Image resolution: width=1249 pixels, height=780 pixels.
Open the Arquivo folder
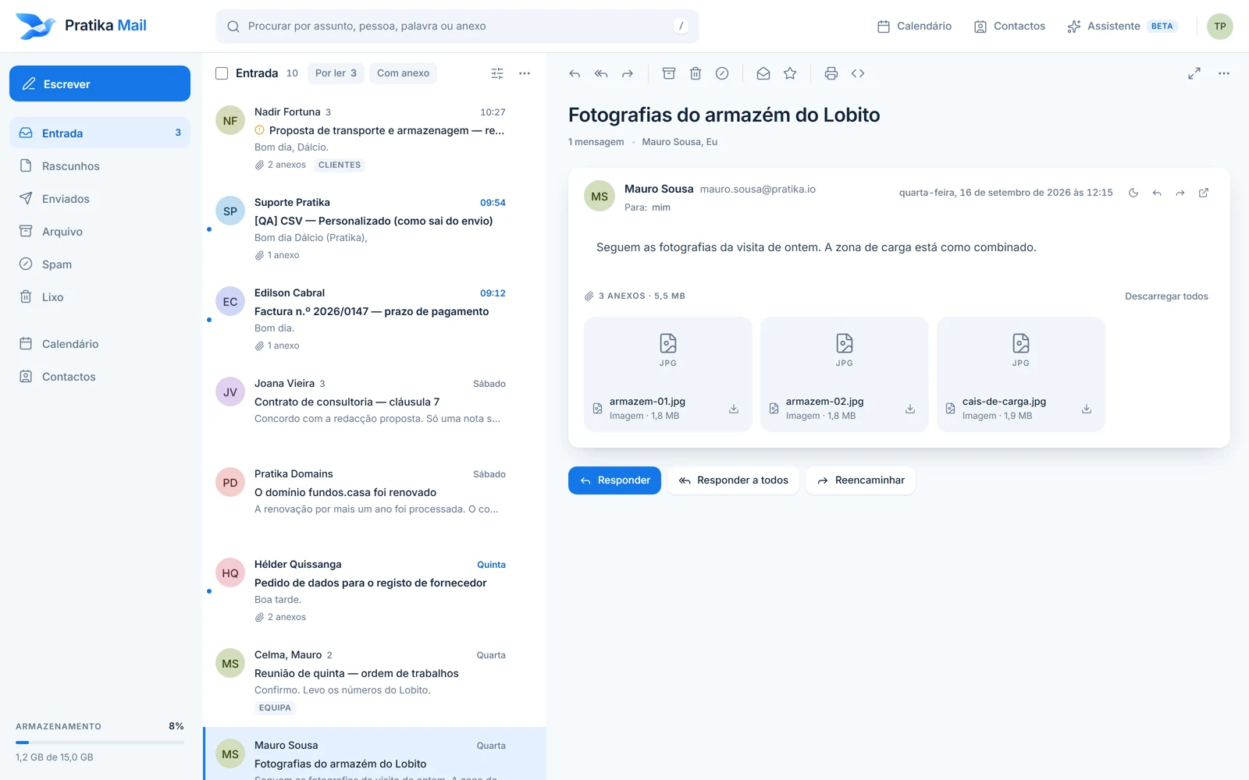(100, 232)
